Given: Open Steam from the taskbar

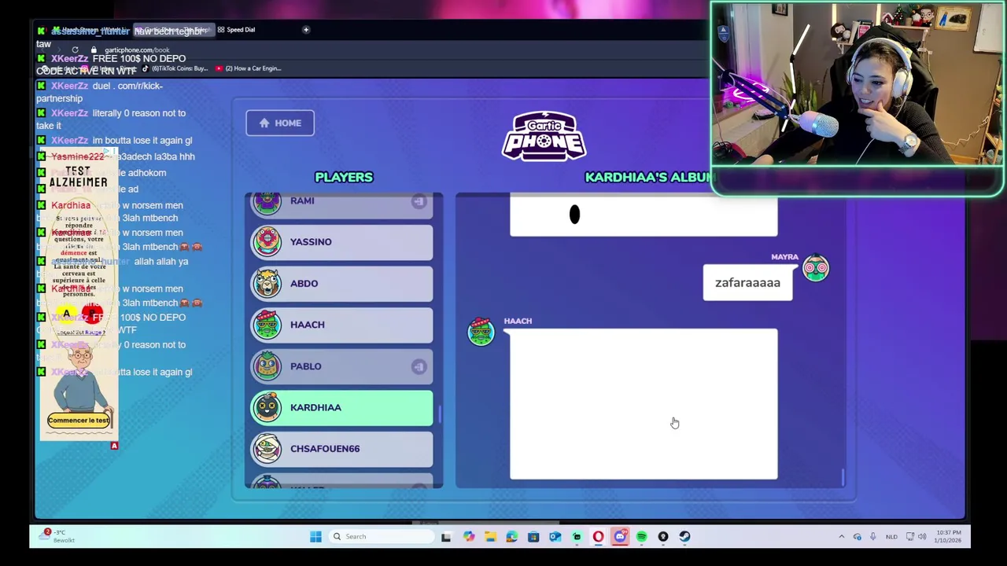Looking at the screenshot, I should point(684,537).
